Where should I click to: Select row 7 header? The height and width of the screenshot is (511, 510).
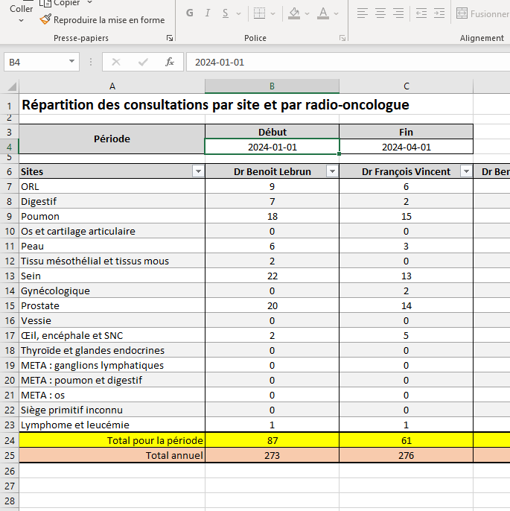[x=10, y=187]
